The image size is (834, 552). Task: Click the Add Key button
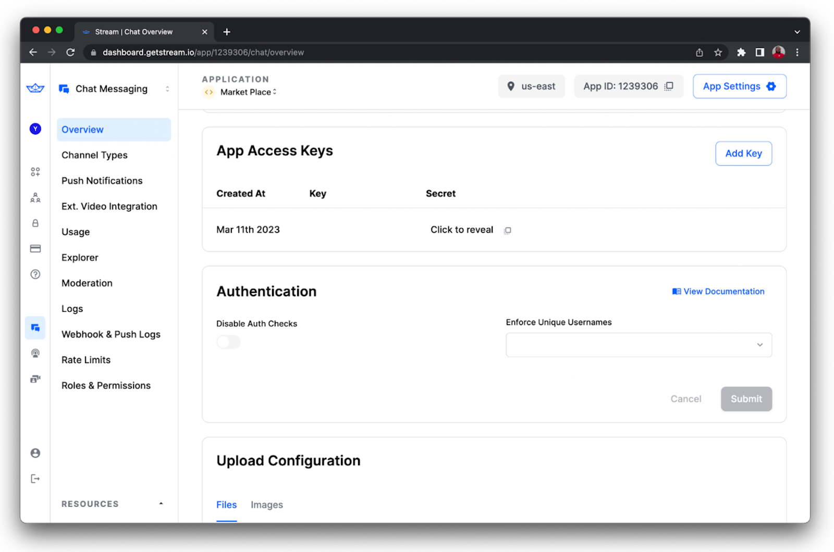pos(743,153)
